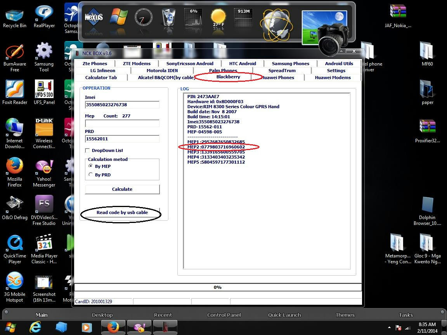
Task: Launch QuickTime Player desktop icon
Action: pyautogui.click(x=14, y=249)
